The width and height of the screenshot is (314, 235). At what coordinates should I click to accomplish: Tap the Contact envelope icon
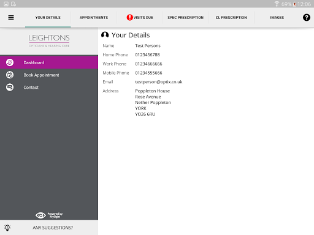(x=10, y=88)
